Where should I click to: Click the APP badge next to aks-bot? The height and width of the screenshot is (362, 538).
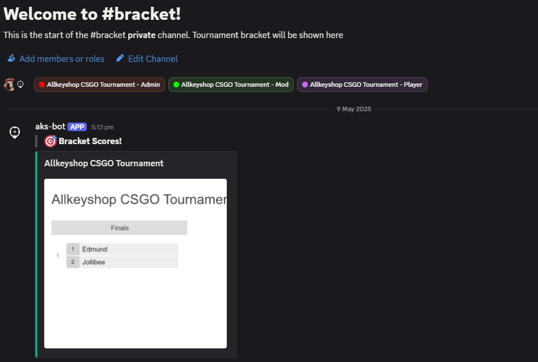tap(77, 127)
